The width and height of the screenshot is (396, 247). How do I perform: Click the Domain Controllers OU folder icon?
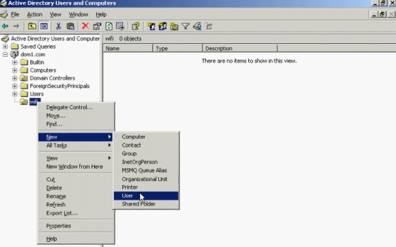coord(24,78)
